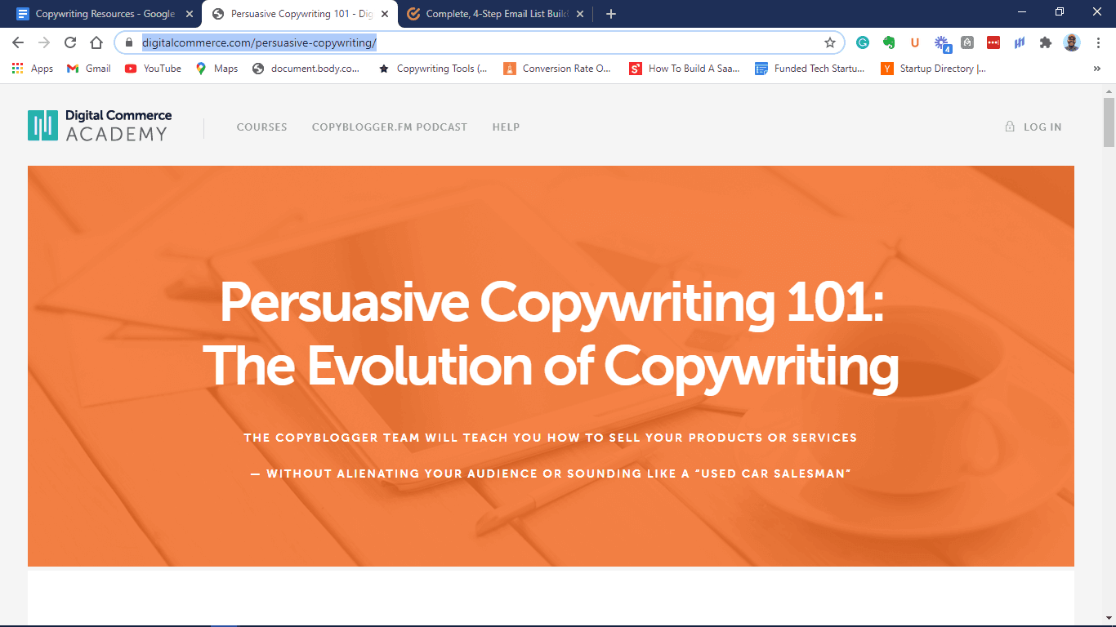Viewport: 1116px width, 627px height.
Task: Click the LastPass red extension icon
Action: click(x=993, y=42)
